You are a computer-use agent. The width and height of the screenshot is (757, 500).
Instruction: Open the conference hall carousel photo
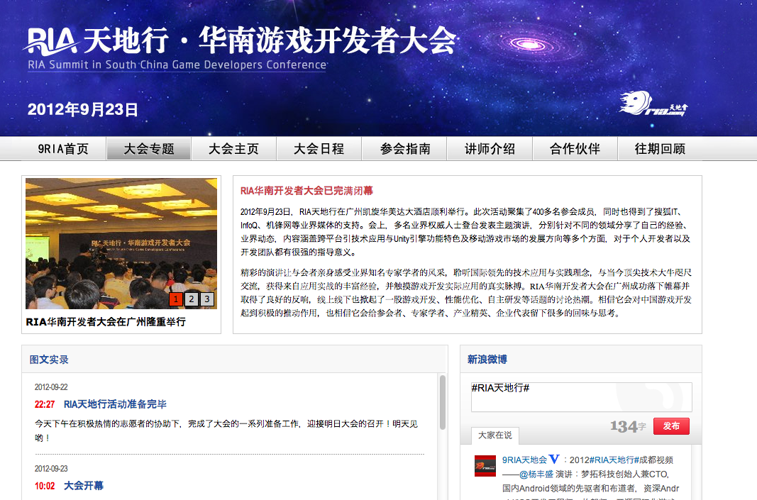[x=121, y=243]
